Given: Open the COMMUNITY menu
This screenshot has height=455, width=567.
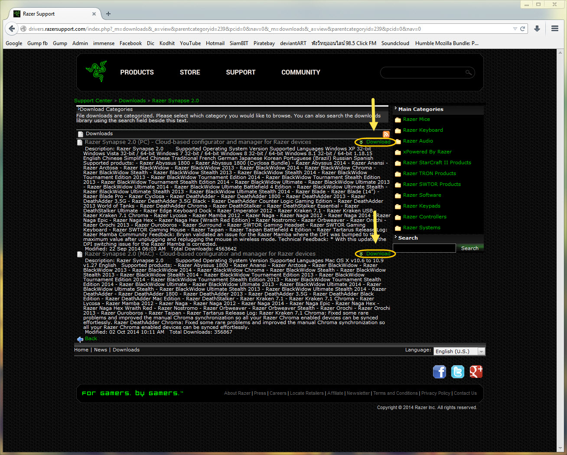Looking at the screenshot, I should (301, 72).
